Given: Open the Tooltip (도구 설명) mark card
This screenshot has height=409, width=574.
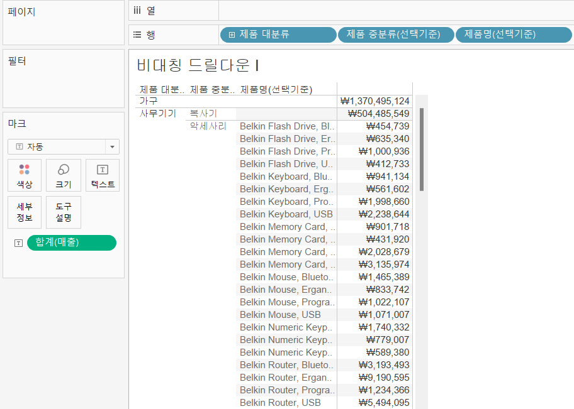Looking at the screenshot, I should pyautogui.click(x=64, y=212).
